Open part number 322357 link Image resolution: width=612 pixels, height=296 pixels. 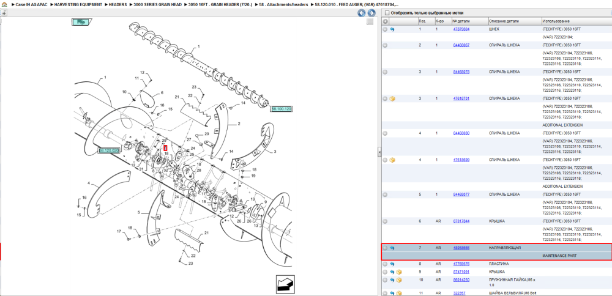point(459,293)
